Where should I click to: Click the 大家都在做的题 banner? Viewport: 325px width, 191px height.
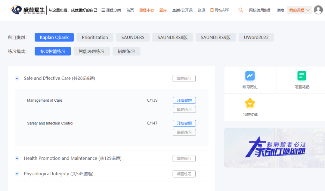[274, 148]
